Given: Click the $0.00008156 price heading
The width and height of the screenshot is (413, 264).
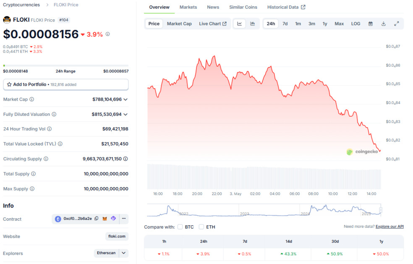Looking at the screenshot, I should (x=41, y=34).
